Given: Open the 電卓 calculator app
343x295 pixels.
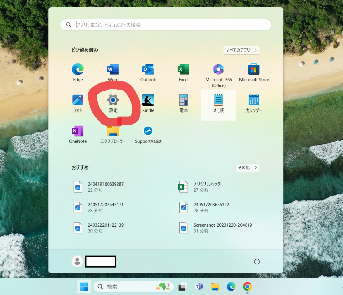Looking at the screenshot, I should coord(183,103).
